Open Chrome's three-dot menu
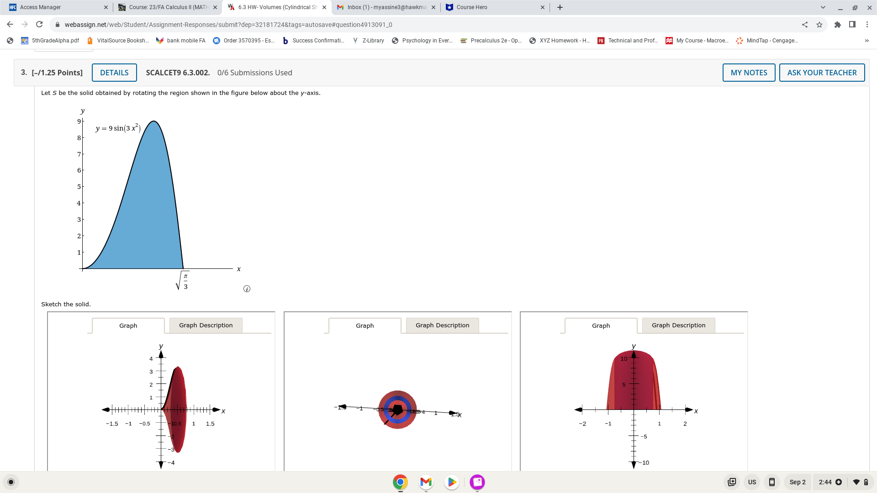This screenshot has height=493, width=877. pos(867,24)
